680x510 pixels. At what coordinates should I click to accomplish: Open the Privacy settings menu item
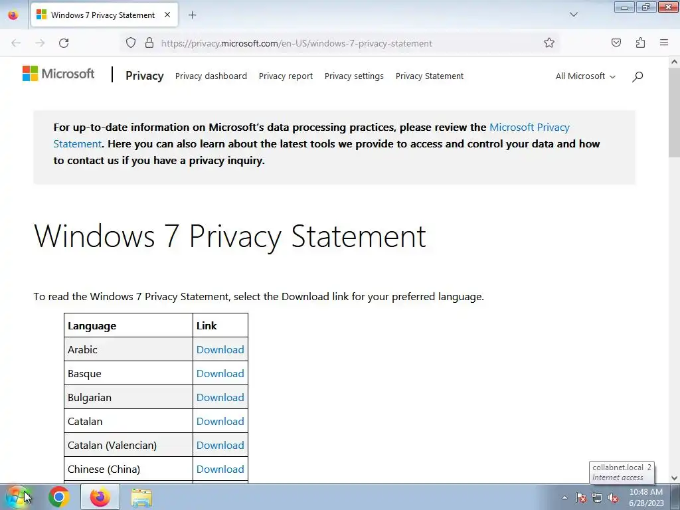354,76
